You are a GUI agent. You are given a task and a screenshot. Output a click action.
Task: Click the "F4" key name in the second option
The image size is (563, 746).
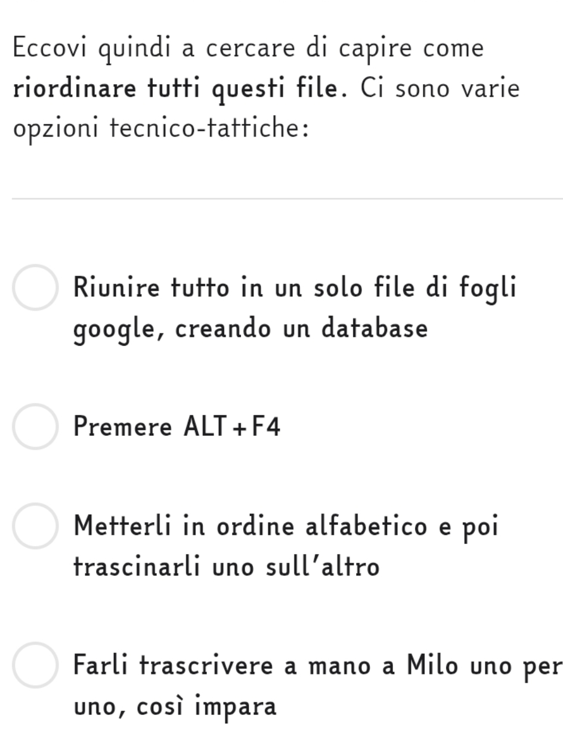265,427
